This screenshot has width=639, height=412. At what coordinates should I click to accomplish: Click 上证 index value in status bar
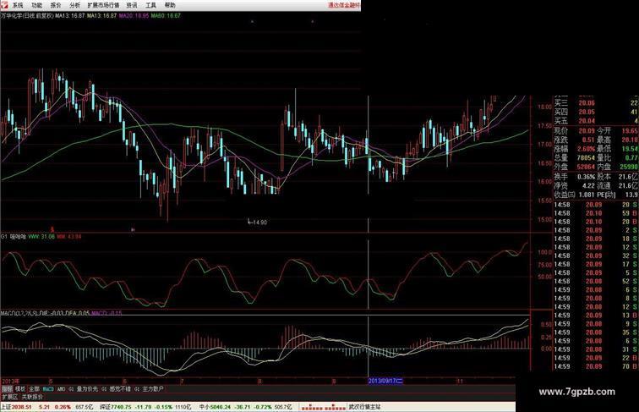point(22,407)
